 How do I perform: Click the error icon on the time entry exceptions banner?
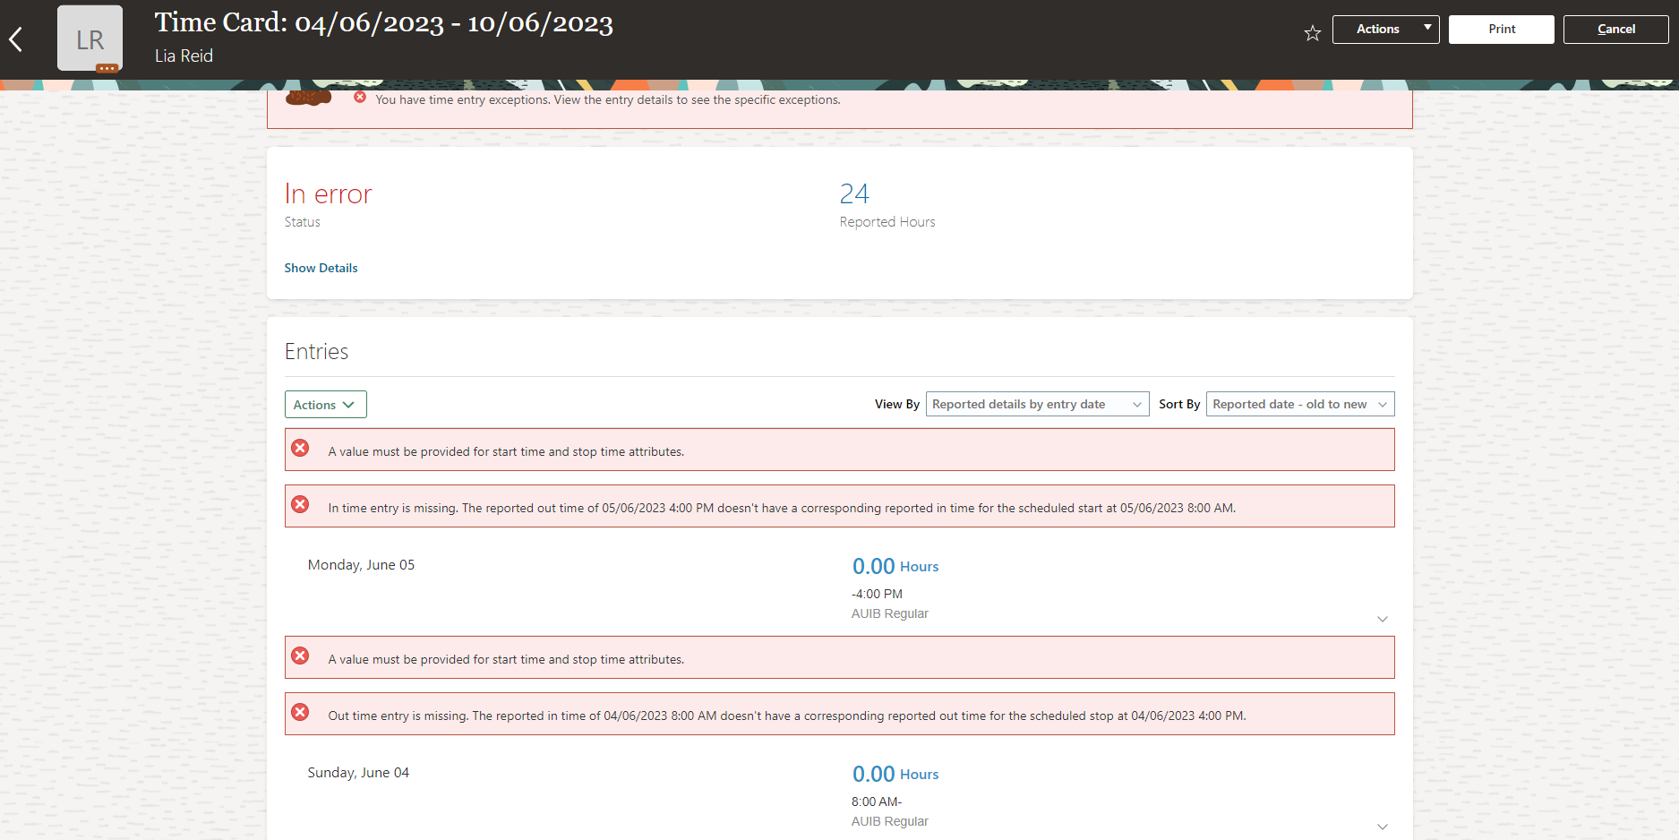pyautogui.click(x=360, y=97)
